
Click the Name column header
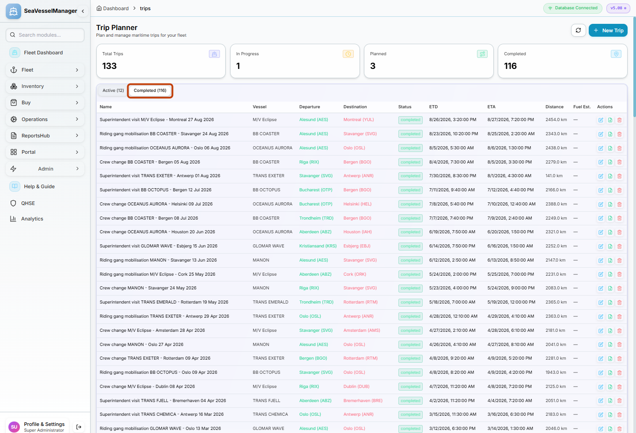(106, 107)
